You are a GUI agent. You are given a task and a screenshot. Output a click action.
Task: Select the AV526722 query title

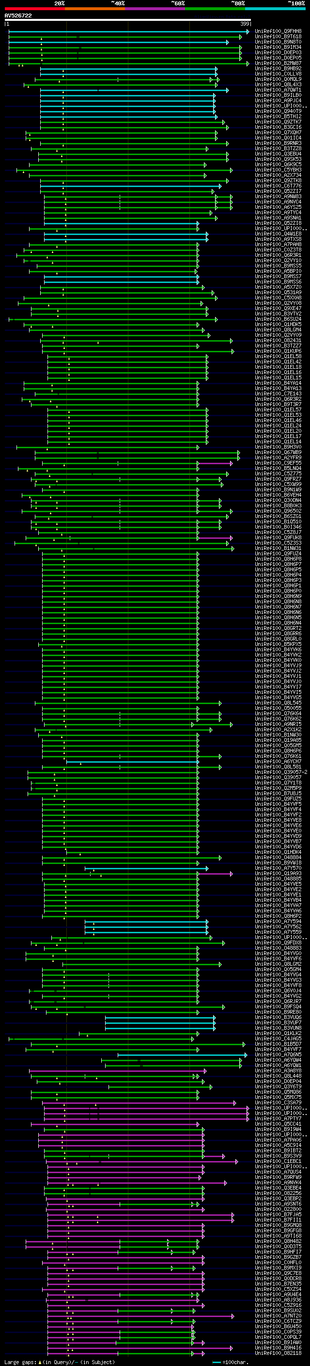pyautogui.click(x=18, y=16)
